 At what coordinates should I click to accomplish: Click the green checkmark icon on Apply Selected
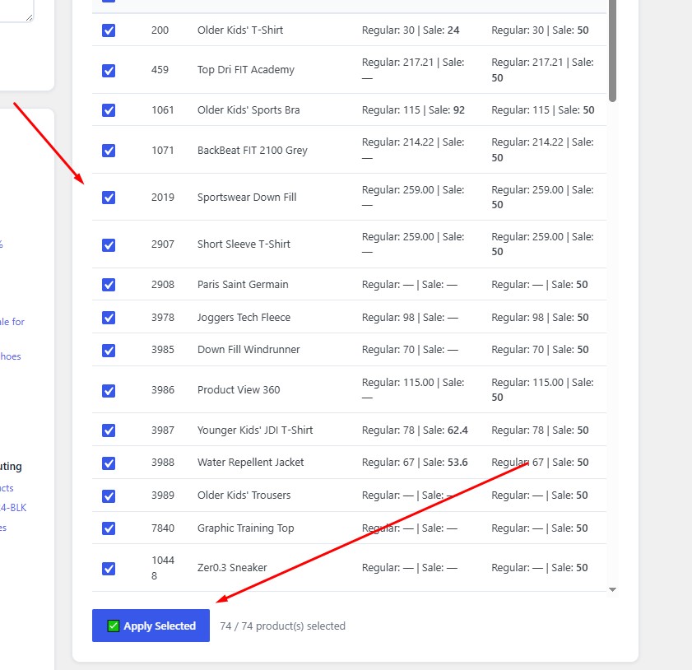pyautogui.click(x=114, y=626)
